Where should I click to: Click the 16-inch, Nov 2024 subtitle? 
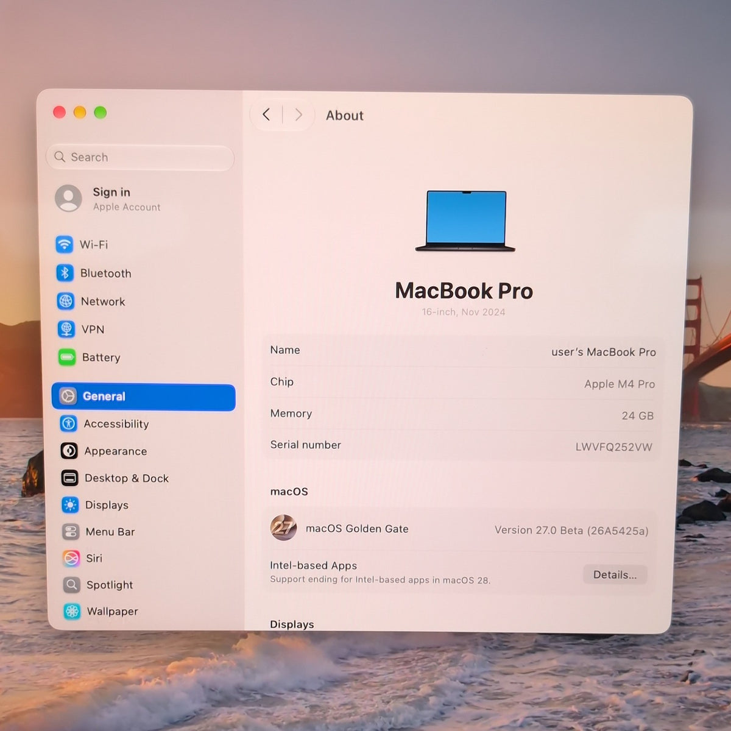pyautogui.click(x=464, y=312)
